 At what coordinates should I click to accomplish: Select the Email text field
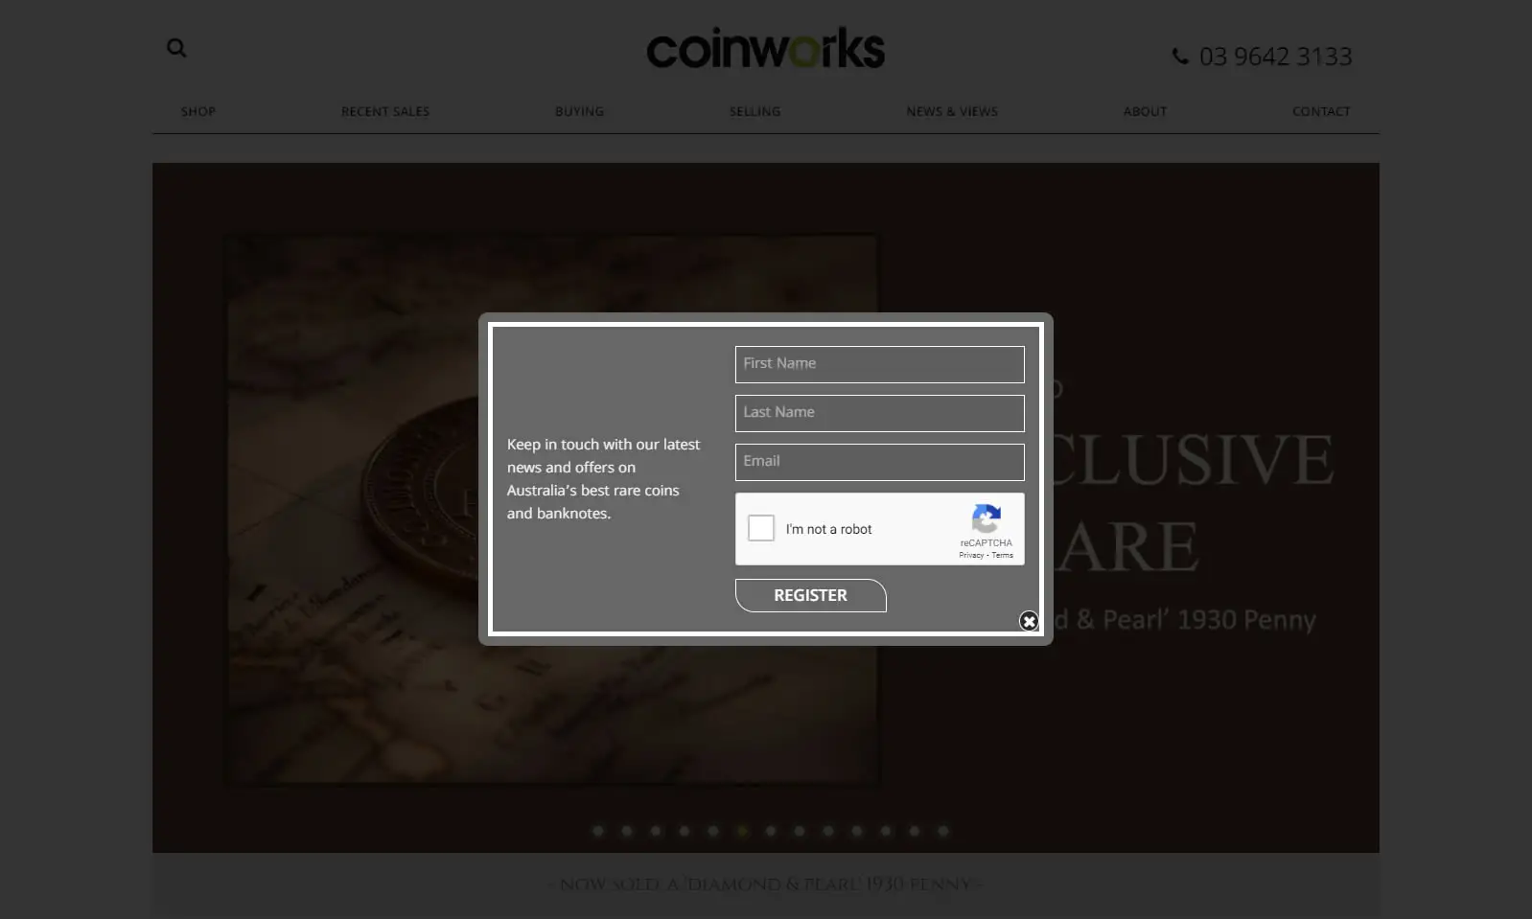pyautogui.click(x=879, y=462)
